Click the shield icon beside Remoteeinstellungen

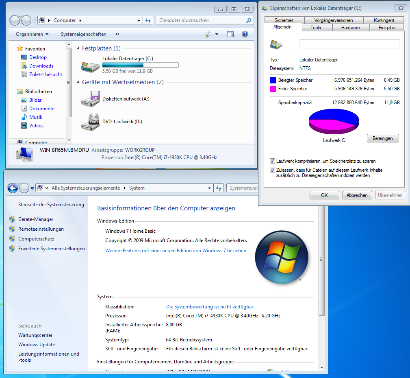pos(12,229)
